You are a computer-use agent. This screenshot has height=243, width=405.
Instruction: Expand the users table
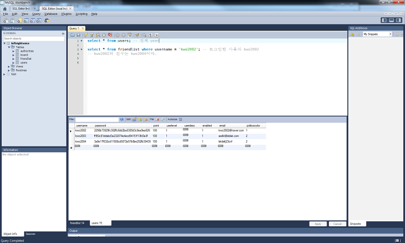pos(14,63)
